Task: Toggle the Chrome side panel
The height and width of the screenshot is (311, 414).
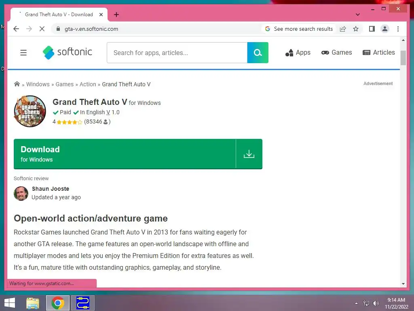Action: [x=372, y=29]
